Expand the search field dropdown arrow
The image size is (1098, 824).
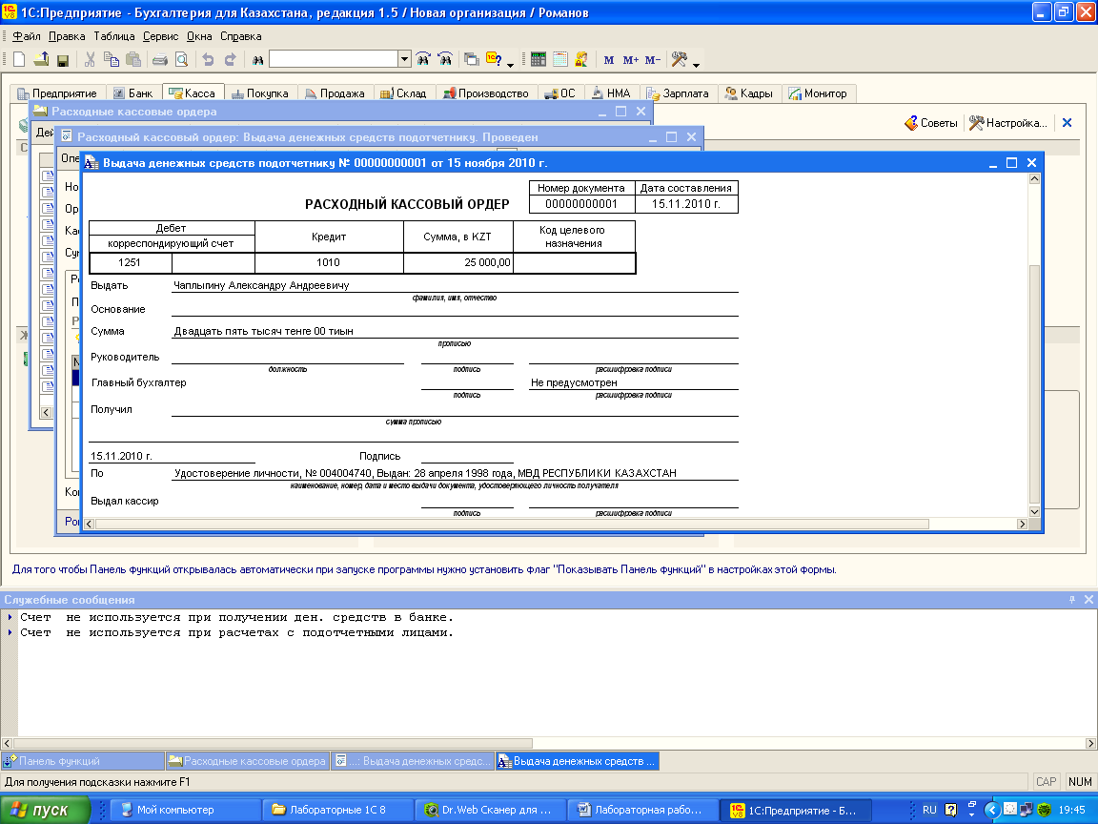point(404,59)
